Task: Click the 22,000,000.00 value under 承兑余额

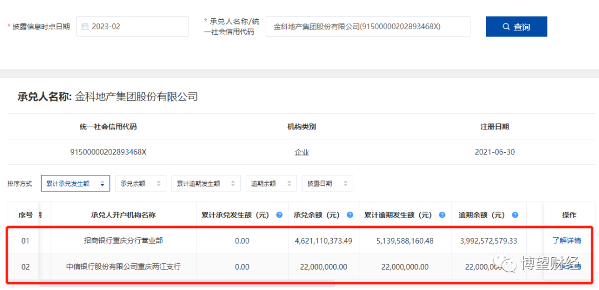Action: tap(323, 267)
